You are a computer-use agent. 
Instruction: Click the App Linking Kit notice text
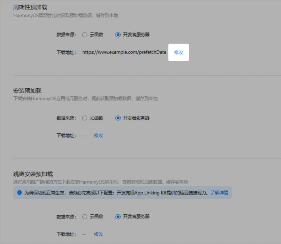point(116,192)
